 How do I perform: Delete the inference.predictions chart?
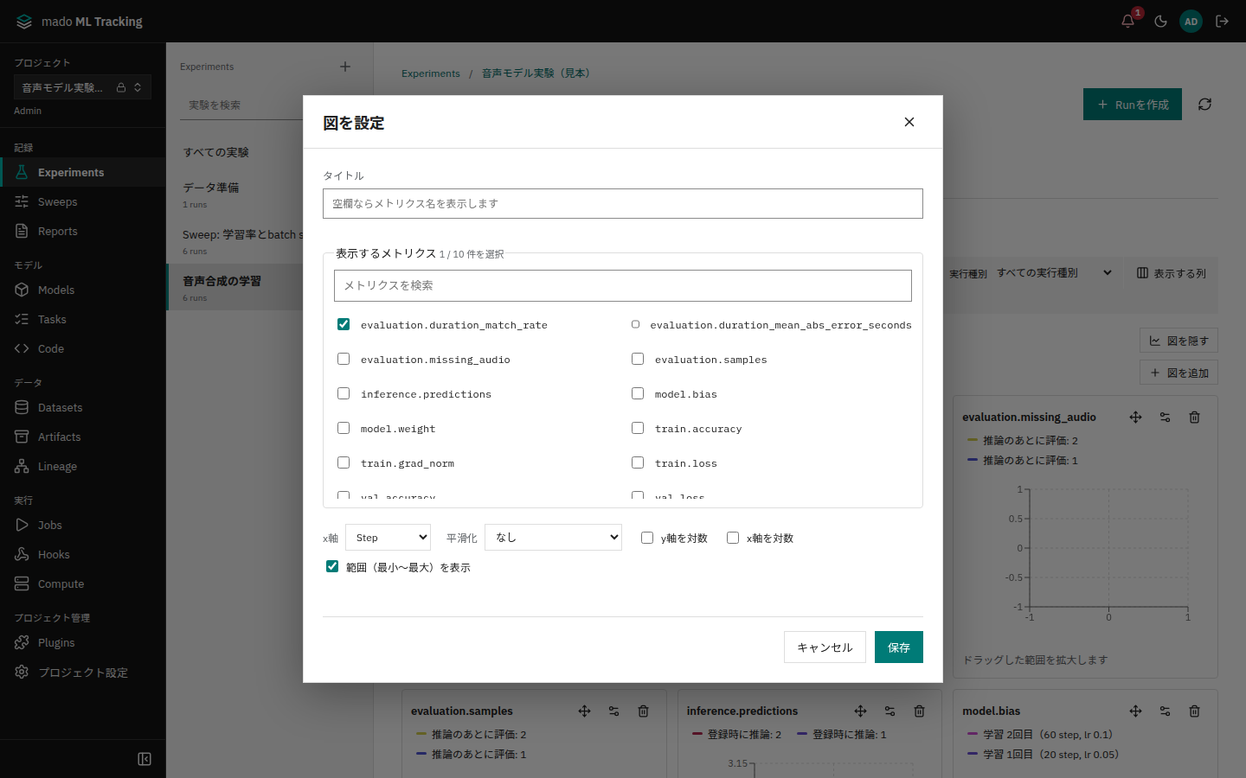pyautogui.click(x=920, y=711)
